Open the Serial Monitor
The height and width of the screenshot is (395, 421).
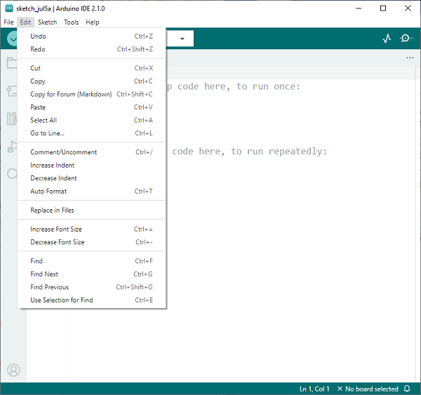406,39
